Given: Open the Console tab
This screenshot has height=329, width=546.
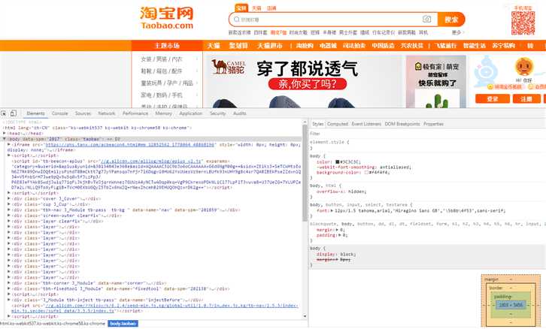Looking at the screenshot, I should pyautogui.click(x=60, y=113).
